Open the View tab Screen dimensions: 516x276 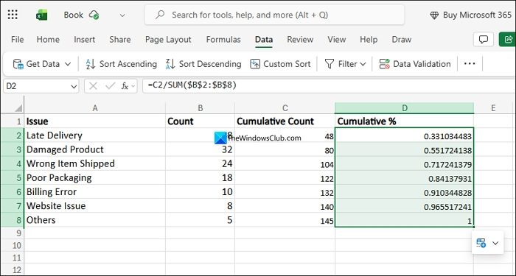337,40
